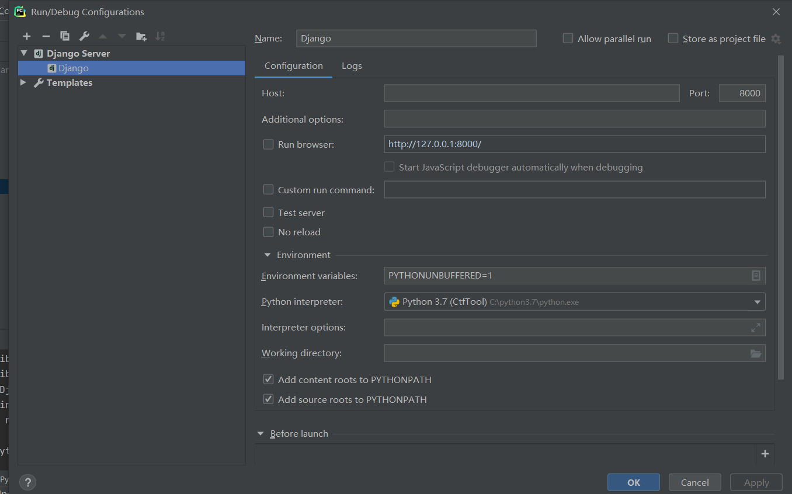
Task: Enable the Run browser checkbox
Action: pos(268,144)
